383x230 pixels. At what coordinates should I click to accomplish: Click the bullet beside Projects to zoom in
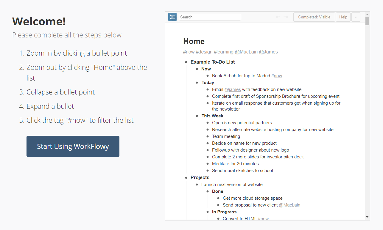[186, 177]
